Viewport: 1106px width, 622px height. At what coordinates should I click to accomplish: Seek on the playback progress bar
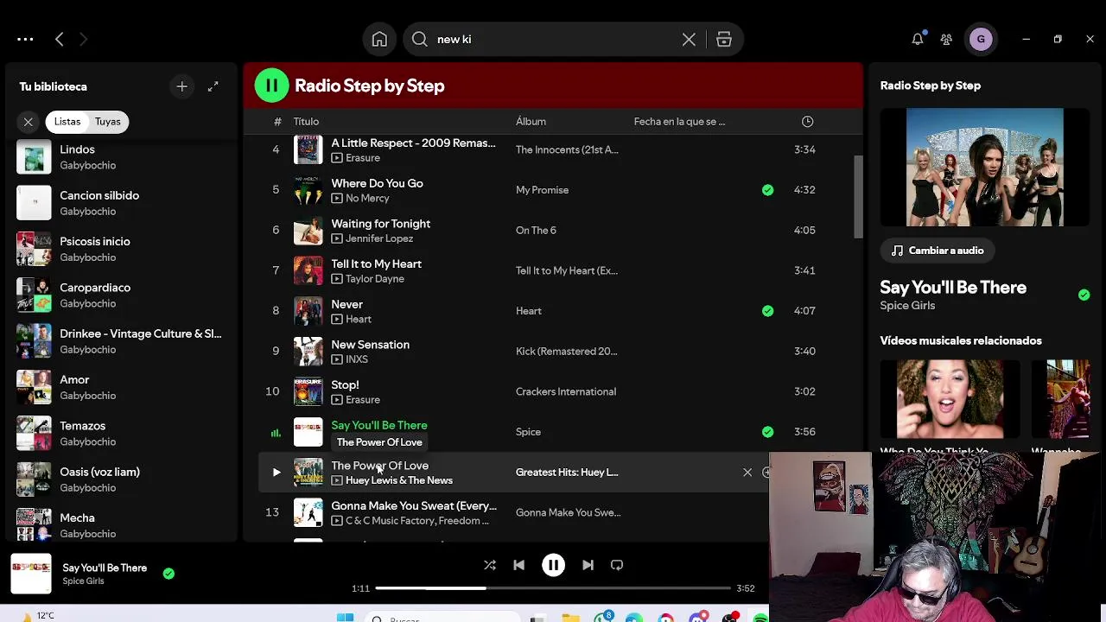[x=553, y=588]
